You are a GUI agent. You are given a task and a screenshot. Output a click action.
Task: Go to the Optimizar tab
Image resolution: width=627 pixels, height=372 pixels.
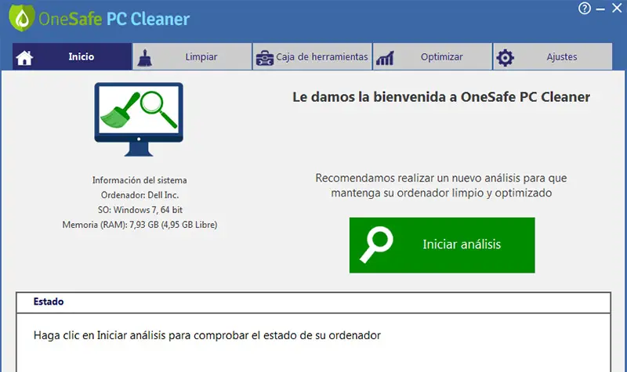point(433,56)
